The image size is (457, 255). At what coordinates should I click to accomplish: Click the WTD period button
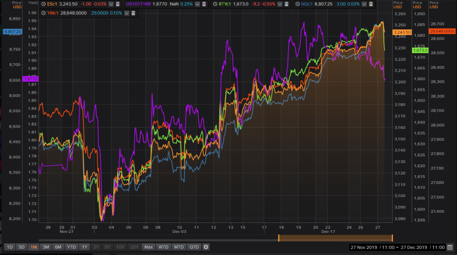tap(163, 247)
